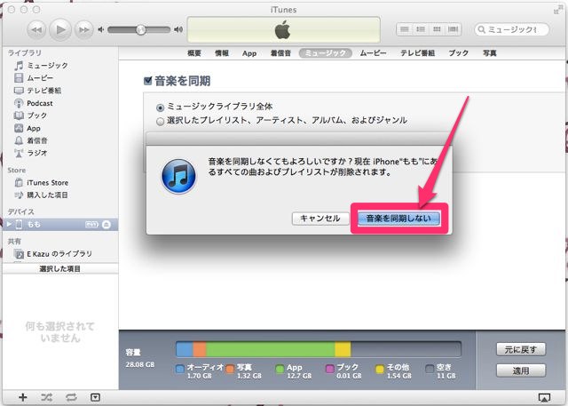Select 選択したプレイリスト、アーティスト radio button
Image resolution: width=568 pixels, height=406 pixels.
160,122
